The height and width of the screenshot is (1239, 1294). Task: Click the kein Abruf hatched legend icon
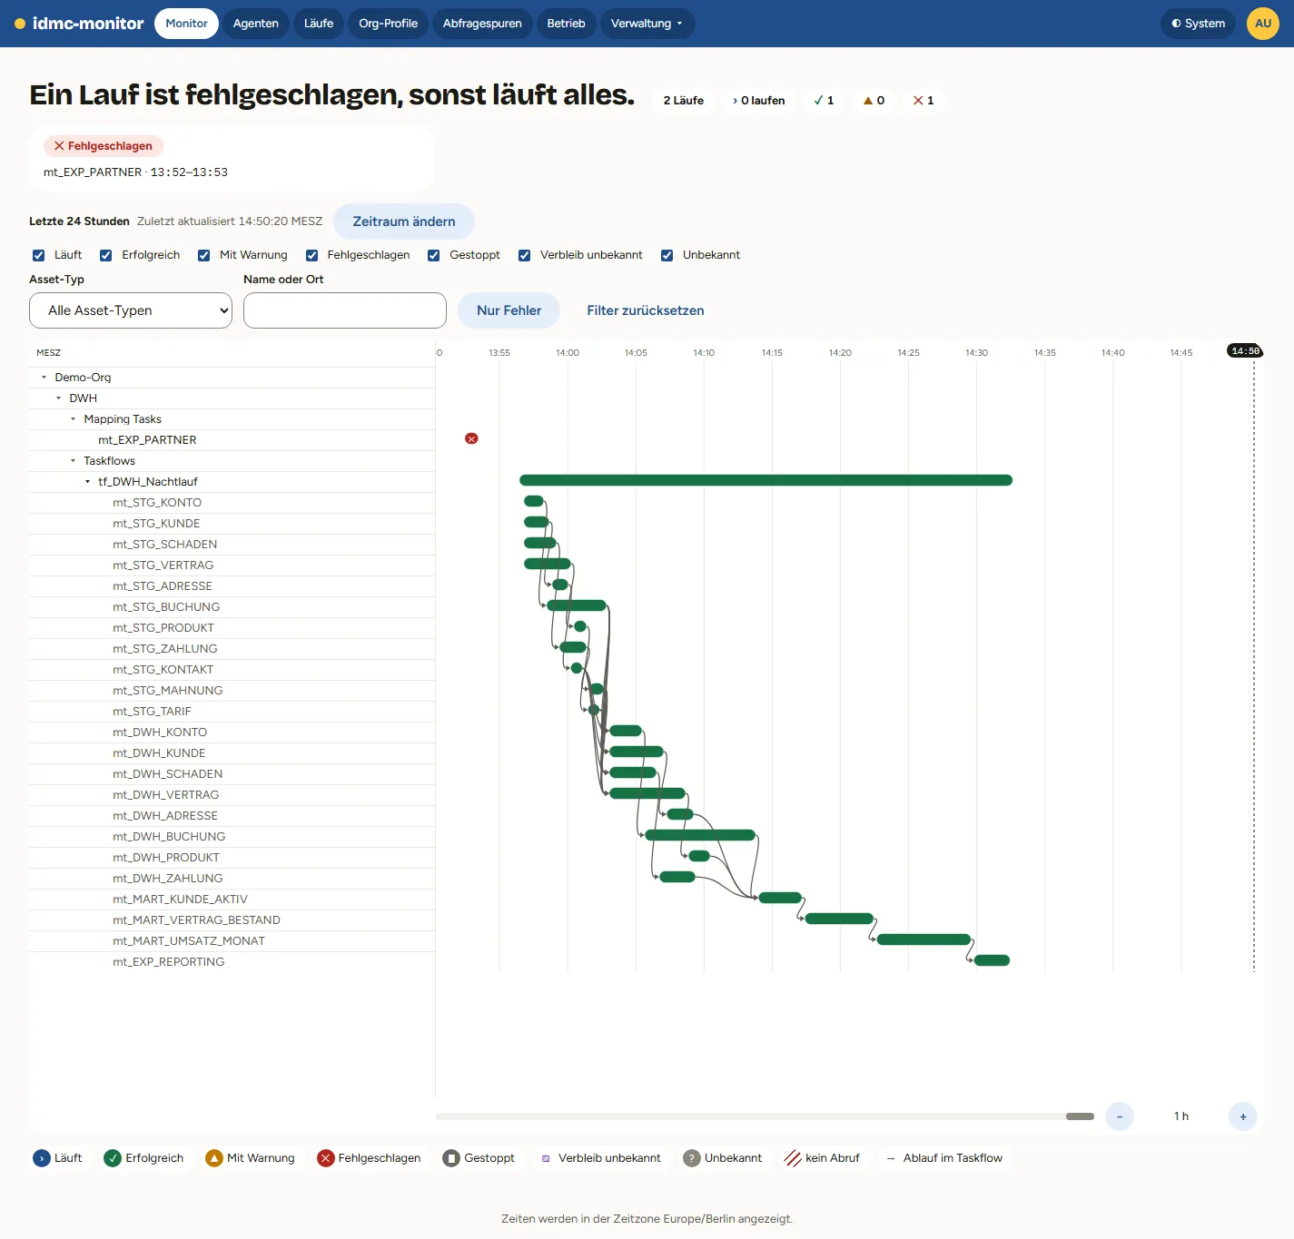793,1158
